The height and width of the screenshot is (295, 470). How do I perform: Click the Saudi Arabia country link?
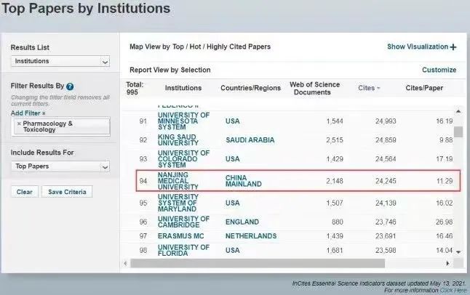point(251,140)
